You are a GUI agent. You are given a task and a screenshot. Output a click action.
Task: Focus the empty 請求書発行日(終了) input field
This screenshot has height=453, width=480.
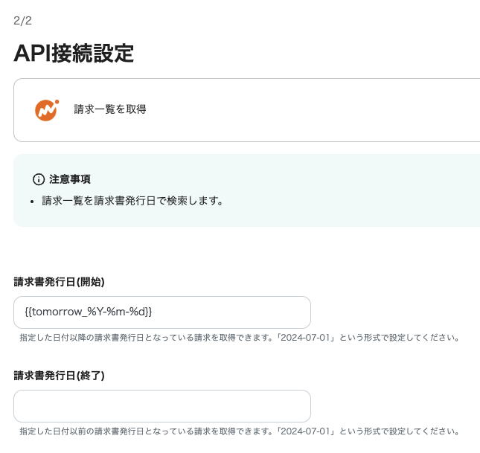(x=162, y=406)
